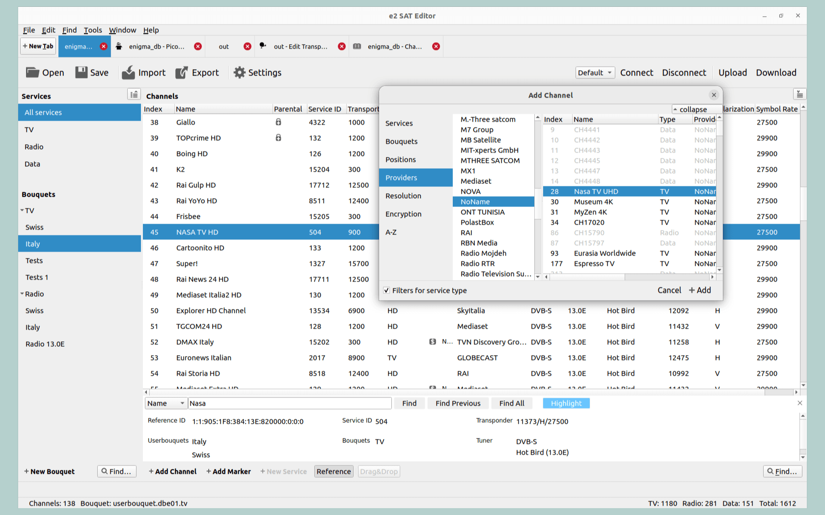Click the Services panel header icon

pyautogui.click(x=134, y=94)
